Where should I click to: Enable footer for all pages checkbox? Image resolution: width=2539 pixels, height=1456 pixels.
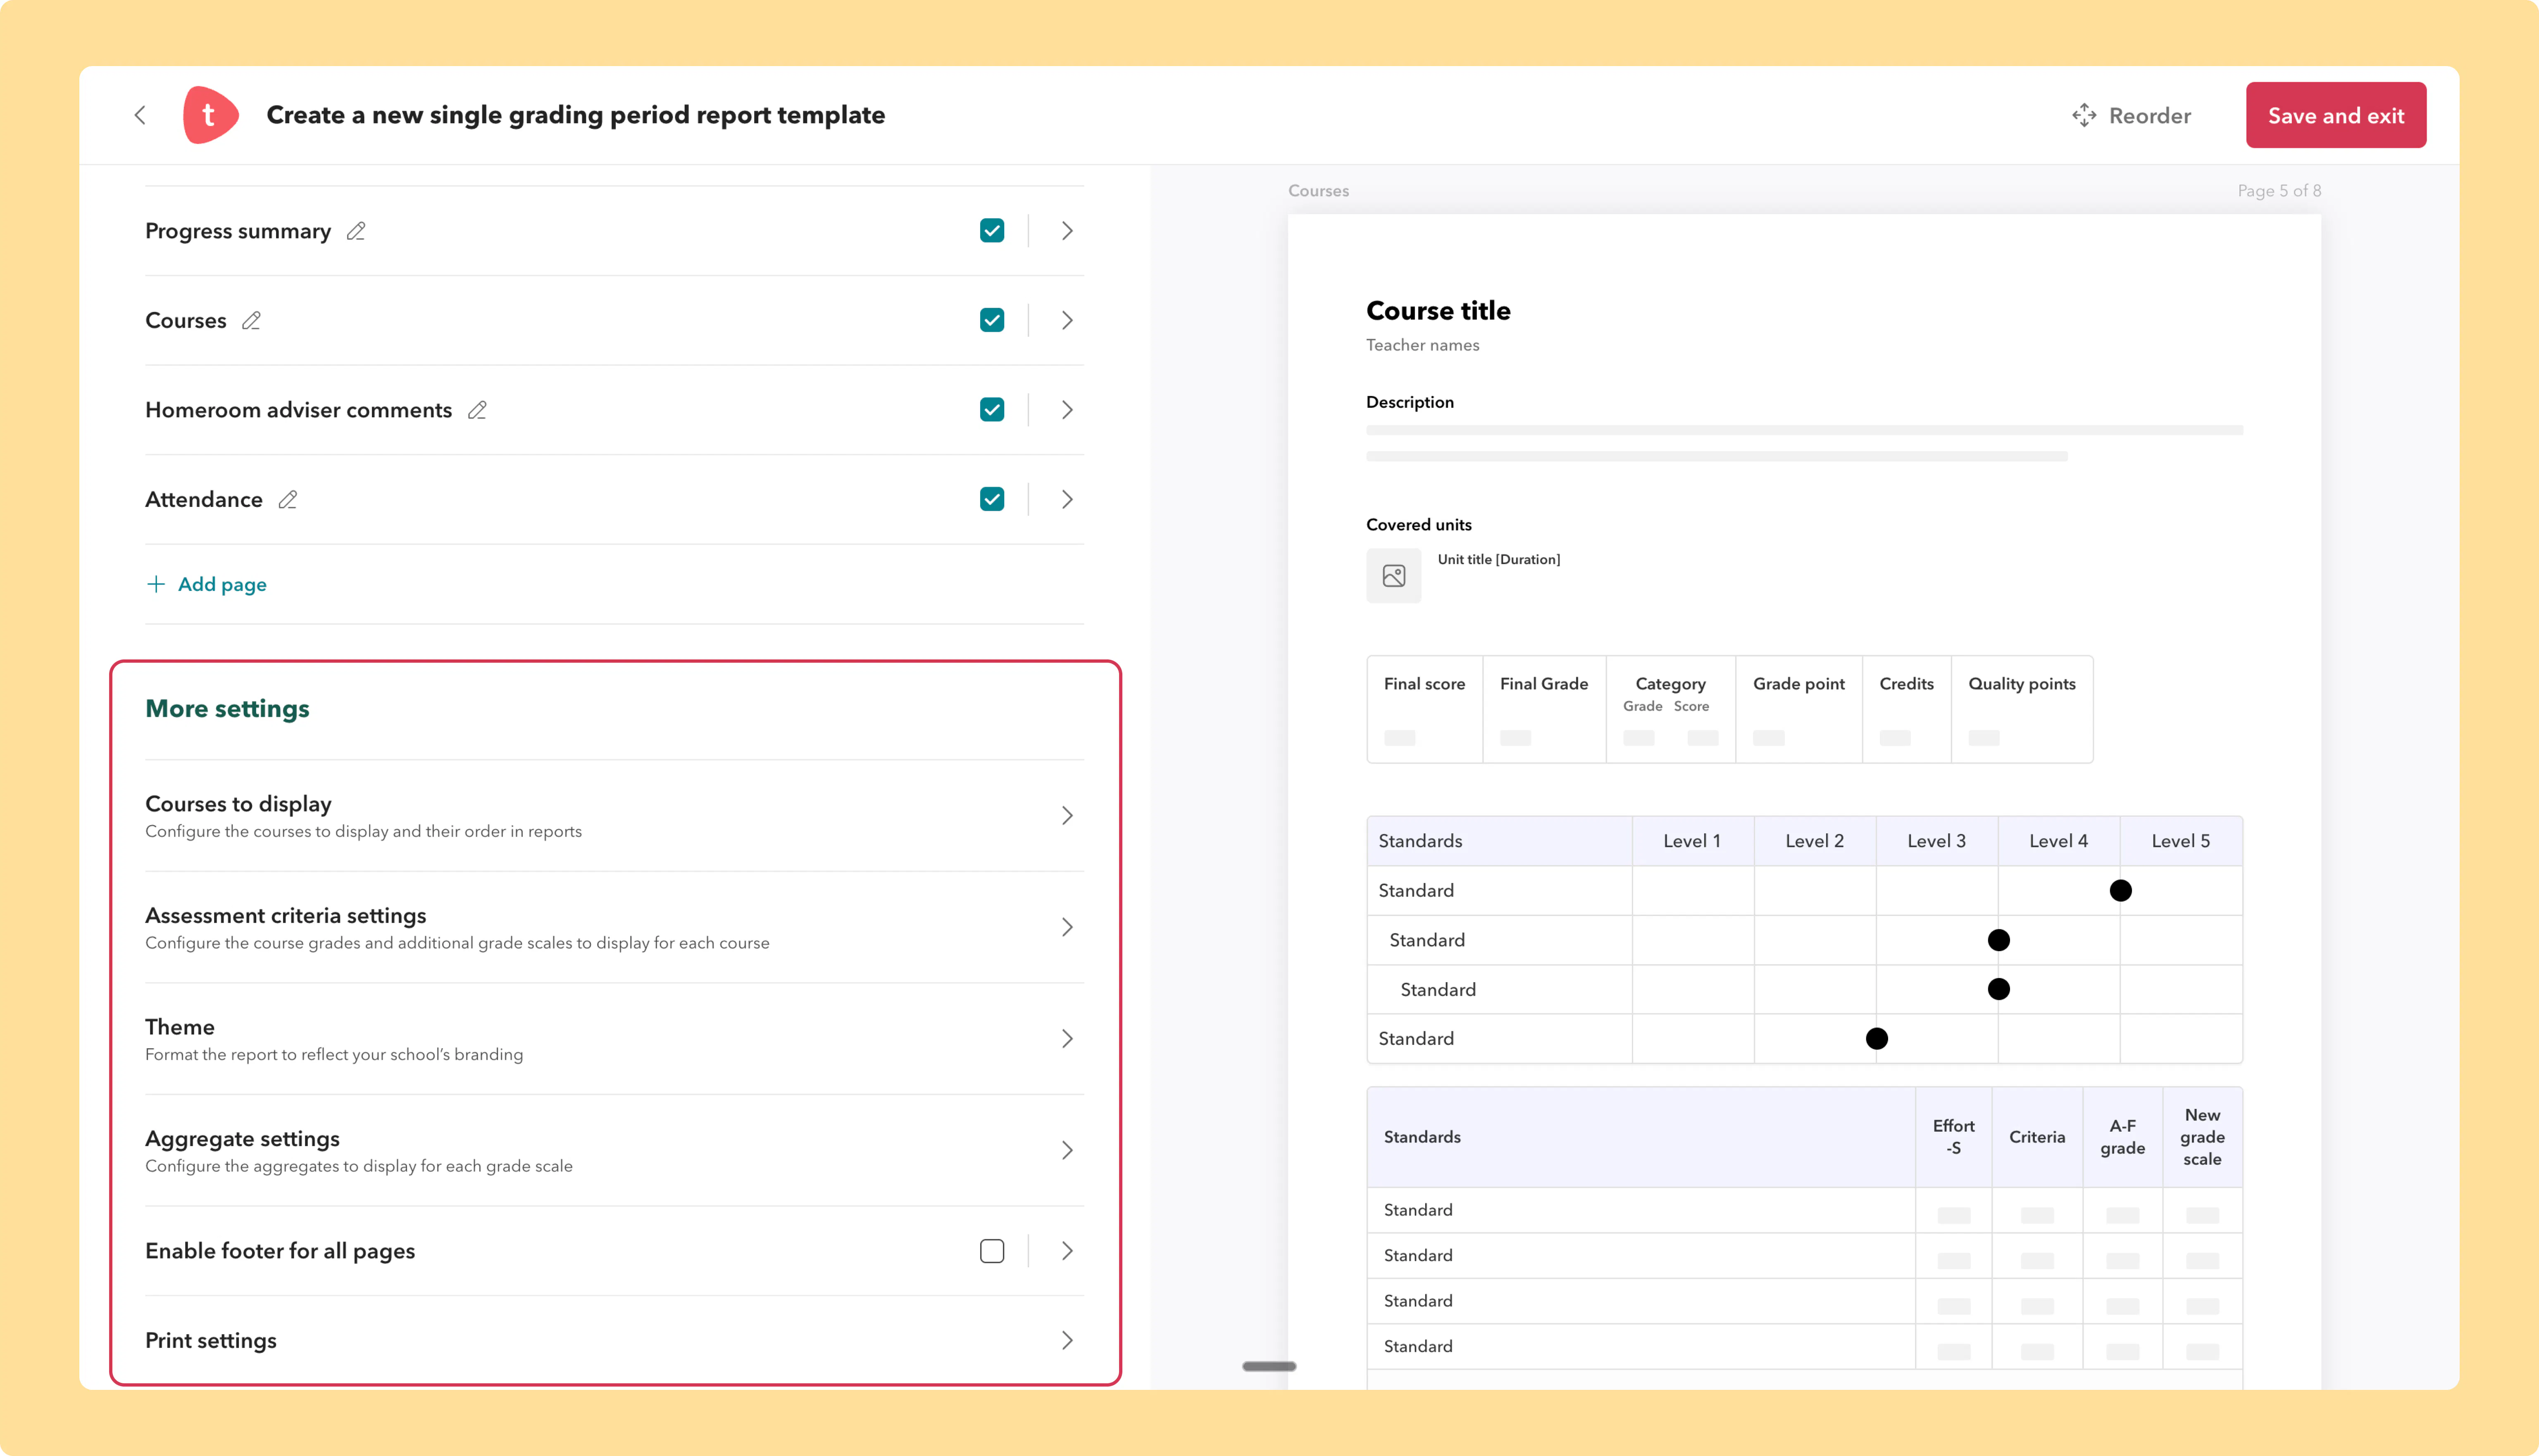click(992, 1251)
